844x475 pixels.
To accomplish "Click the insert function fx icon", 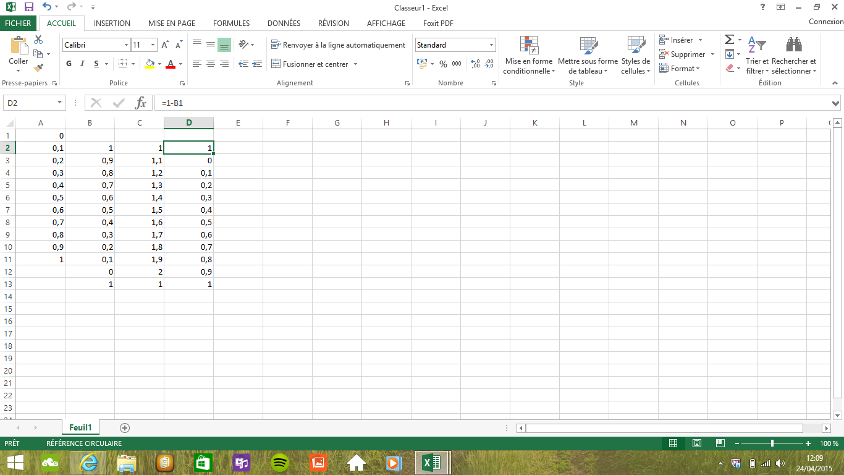I will [x=141, y=103].
